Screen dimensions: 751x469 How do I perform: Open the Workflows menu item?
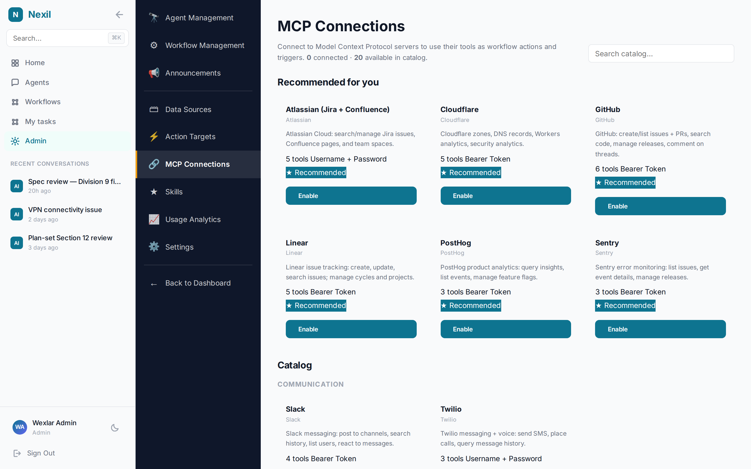[x=67, y=102]
